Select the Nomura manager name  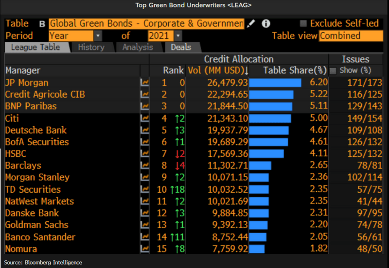click(21, 249)
